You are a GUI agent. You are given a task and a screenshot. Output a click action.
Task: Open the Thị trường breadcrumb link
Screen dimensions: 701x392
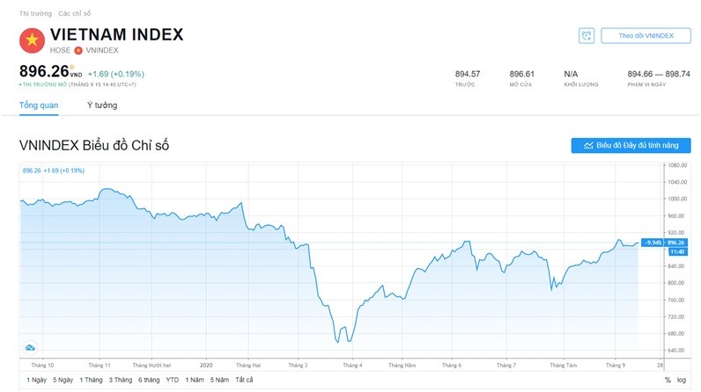[34, 14]
